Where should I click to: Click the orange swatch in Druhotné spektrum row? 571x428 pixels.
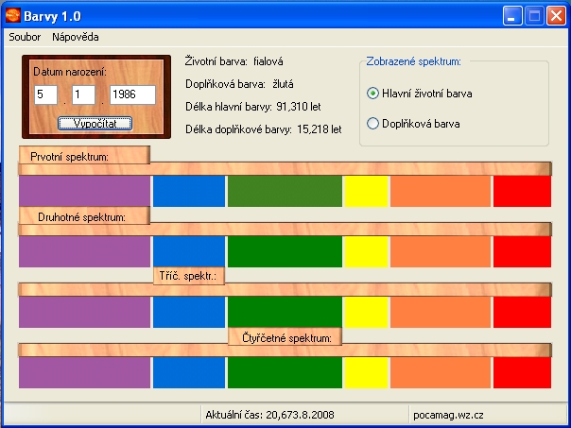click(x=439, y=251)
